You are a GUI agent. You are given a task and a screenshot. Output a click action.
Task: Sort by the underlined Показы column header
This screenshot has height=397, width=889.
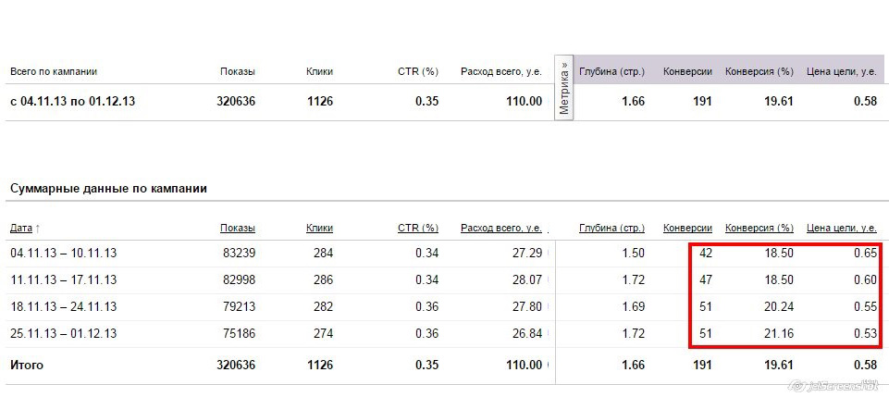pyautogui.click(x=238, y=228)
